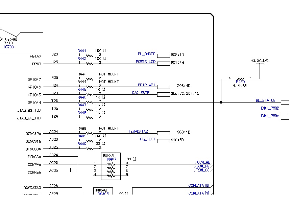Select the 901:4B cross-reference
The height and width of the screenshot is (205, 292).
(x=177, y=63)
